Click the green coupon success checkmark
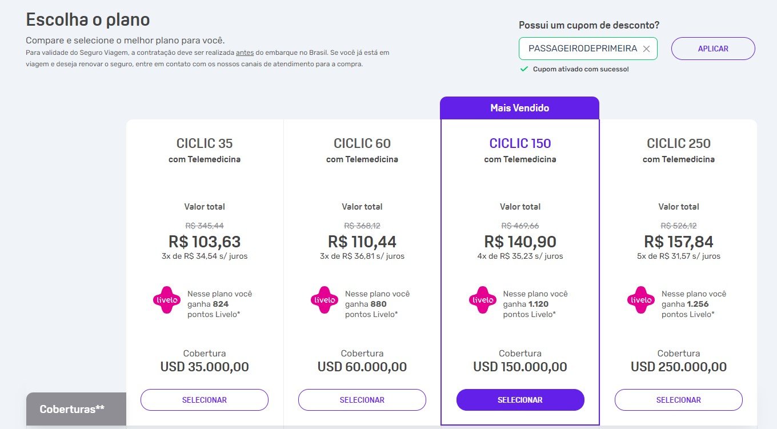777x429 pixels. pos(524,69)
